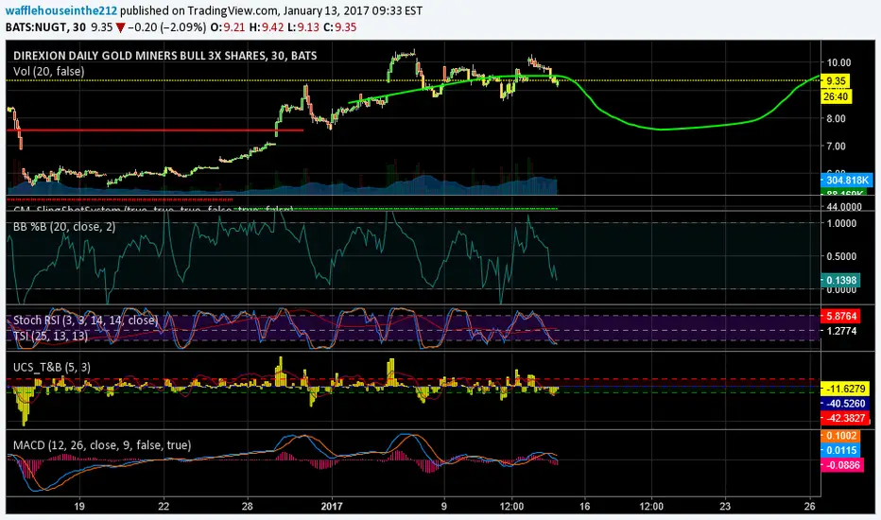This screenshot has width=881, height=520.
Task: Open the wafflehouseinthe212 author profile link
Action: [x=60, y=10]
